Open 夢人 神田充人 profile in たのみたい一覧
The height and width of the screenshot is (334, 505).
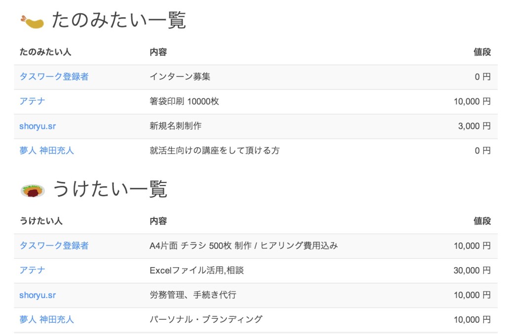point(47,151)
